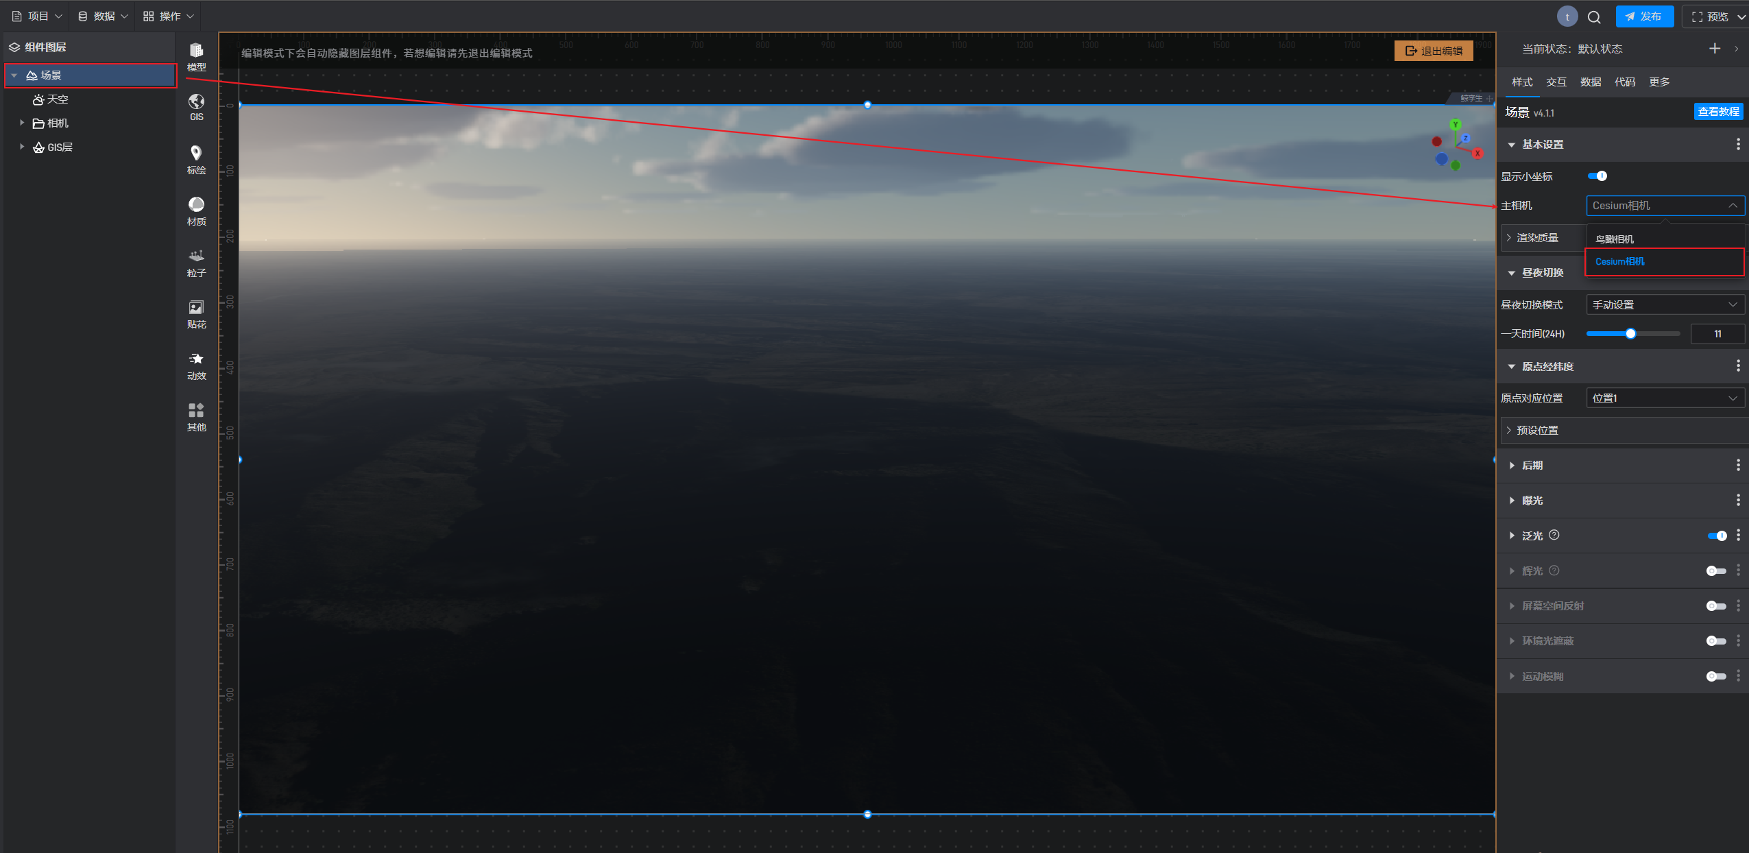Click the 退出编辑 button
1749x853 pixels.
1434,51
